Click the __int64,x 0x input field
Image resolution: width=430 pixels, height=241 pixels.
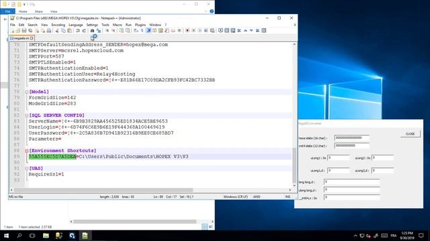pos(352,197)
